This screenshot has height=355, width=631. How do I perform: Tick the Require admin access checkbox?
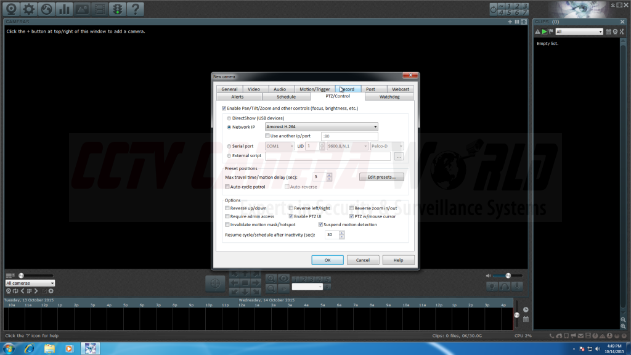[227, 216]
